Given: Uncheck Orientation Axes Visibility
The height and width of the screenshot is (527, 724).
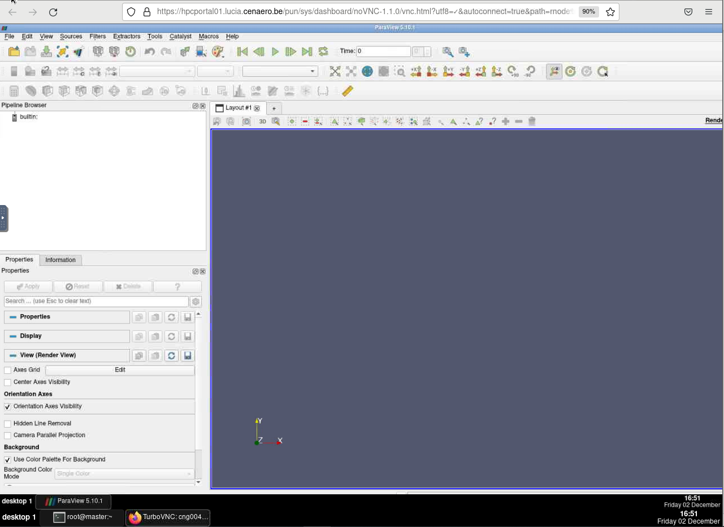Looking at the screenshot, I should click(x=7, y=407).
